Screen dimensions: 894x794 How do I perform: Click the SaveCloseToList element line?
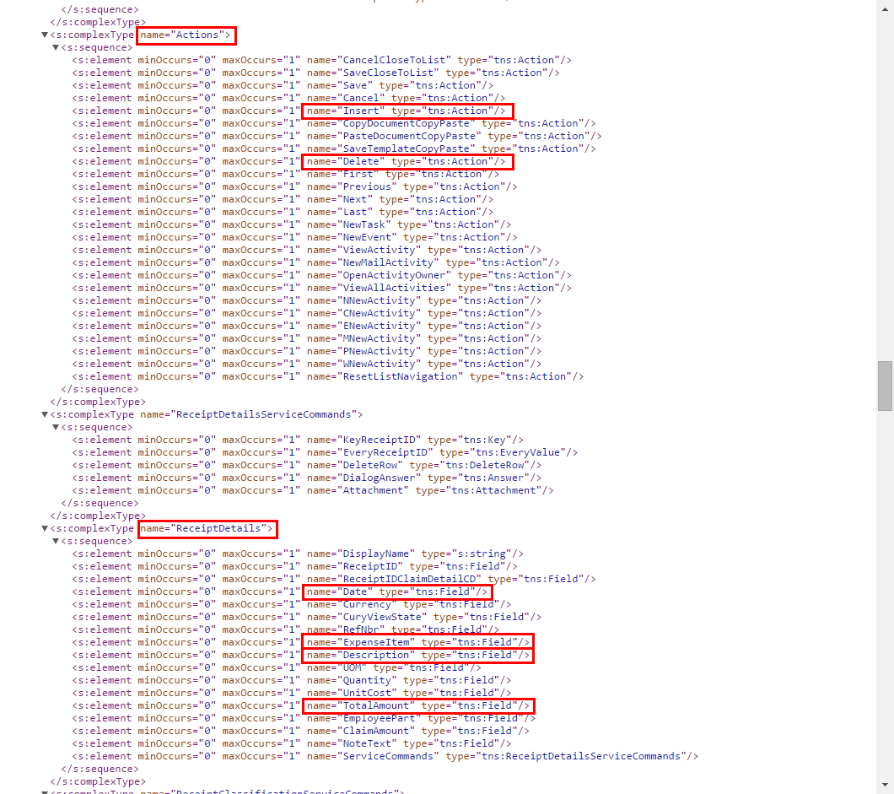coord(316,73)
